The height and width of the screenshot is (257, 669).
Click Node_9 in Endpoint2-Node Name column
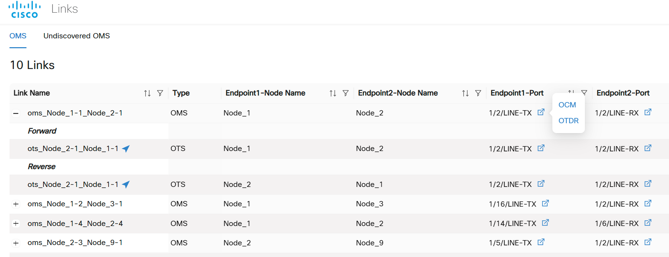pyautogui.click(x=370, y=243)
